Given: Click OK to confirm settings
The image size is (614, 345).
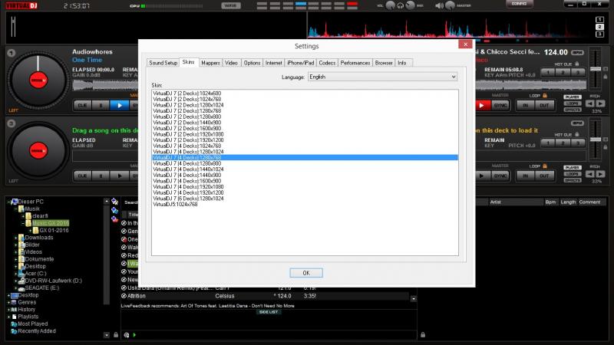Looking at the screenshot, I should (305, 272).
